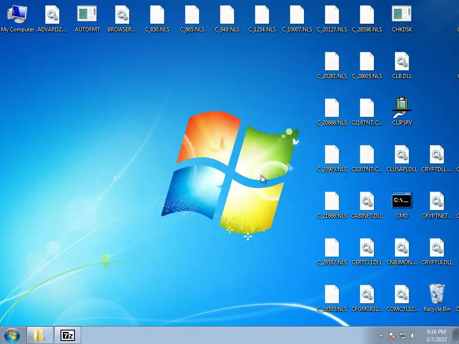
Task: Click the Show desktop button
Action: [456, 335]
